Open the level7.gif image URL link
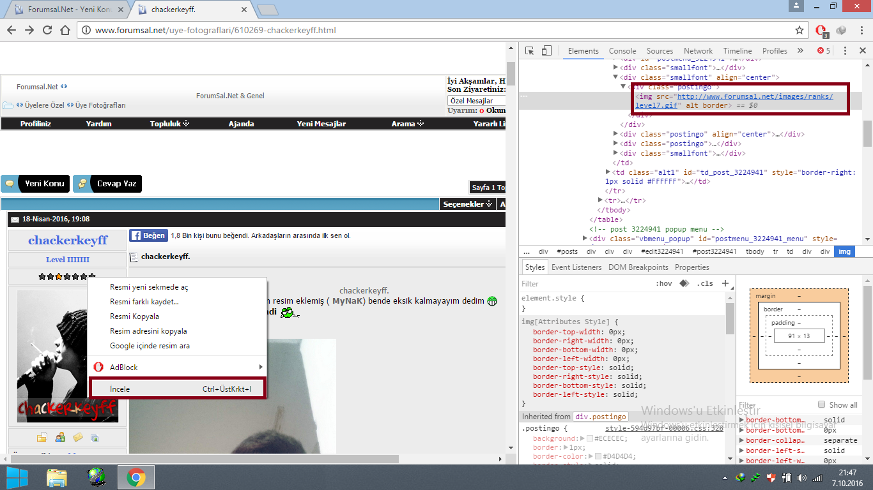 [x=734, y=101]
